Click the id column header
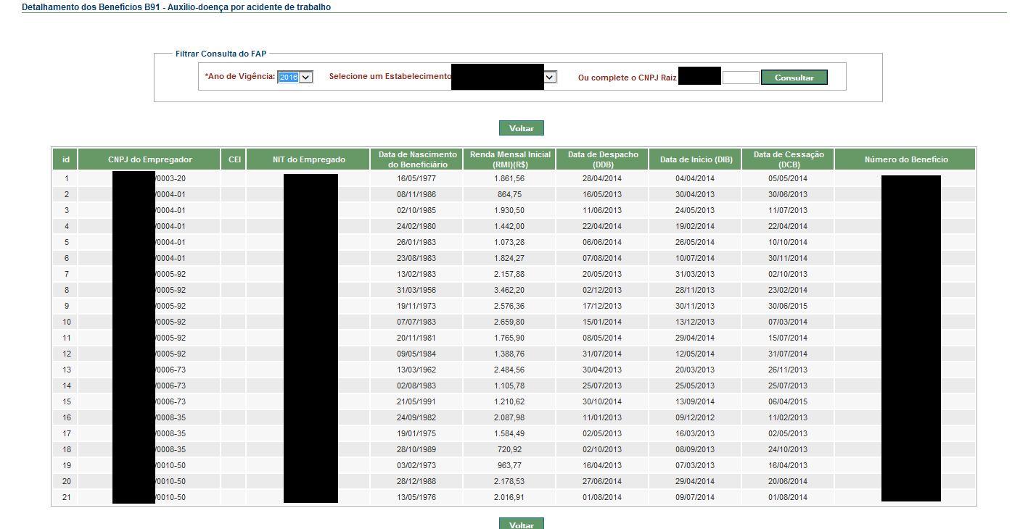 [66, 159]
